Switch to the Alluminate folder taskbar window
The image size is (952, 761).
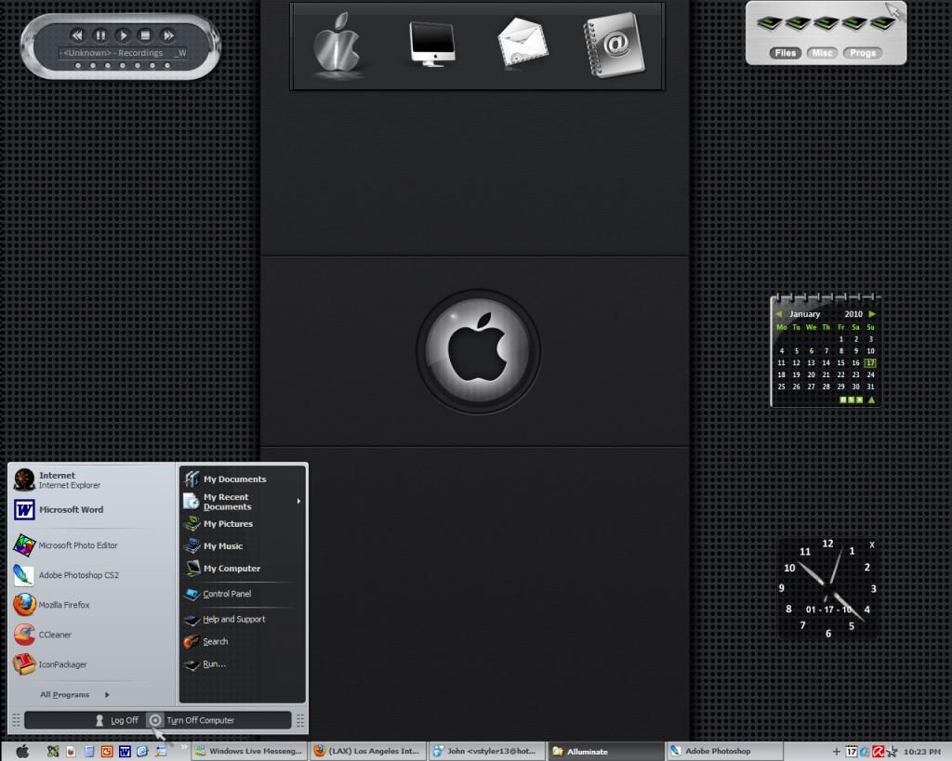point(604,752)
